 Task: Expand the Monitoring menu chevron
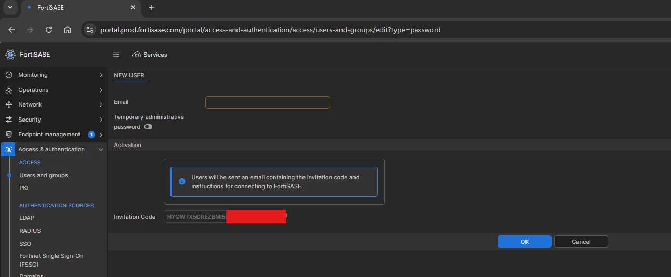click(x=101, y=75)
